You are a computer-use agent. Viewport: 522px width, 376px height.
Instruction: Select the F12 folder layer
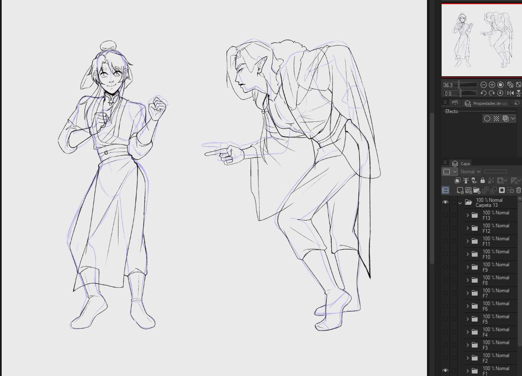point(491,228)
